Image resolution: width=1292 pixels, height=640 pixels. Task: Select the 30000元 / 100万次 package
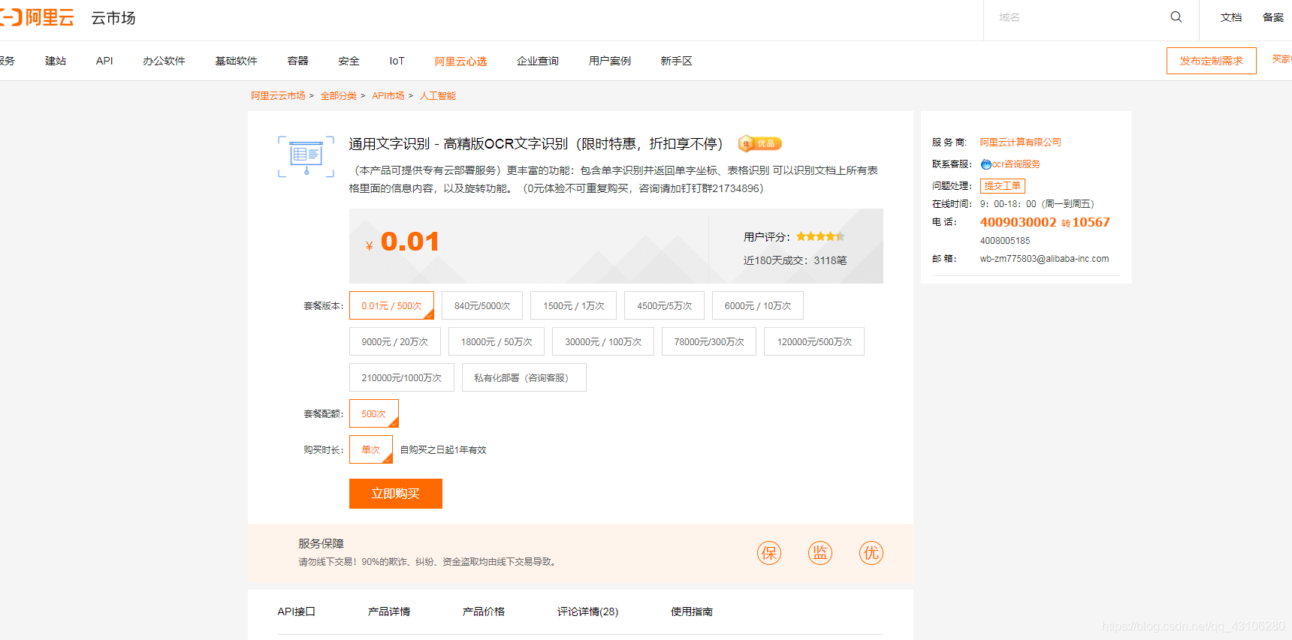pyautogui.click(x=603, y=341)
